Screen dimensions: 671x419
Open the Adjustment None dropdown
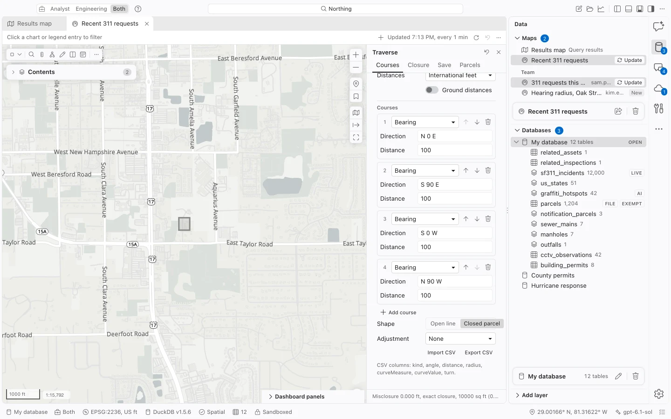click(460, 339)
